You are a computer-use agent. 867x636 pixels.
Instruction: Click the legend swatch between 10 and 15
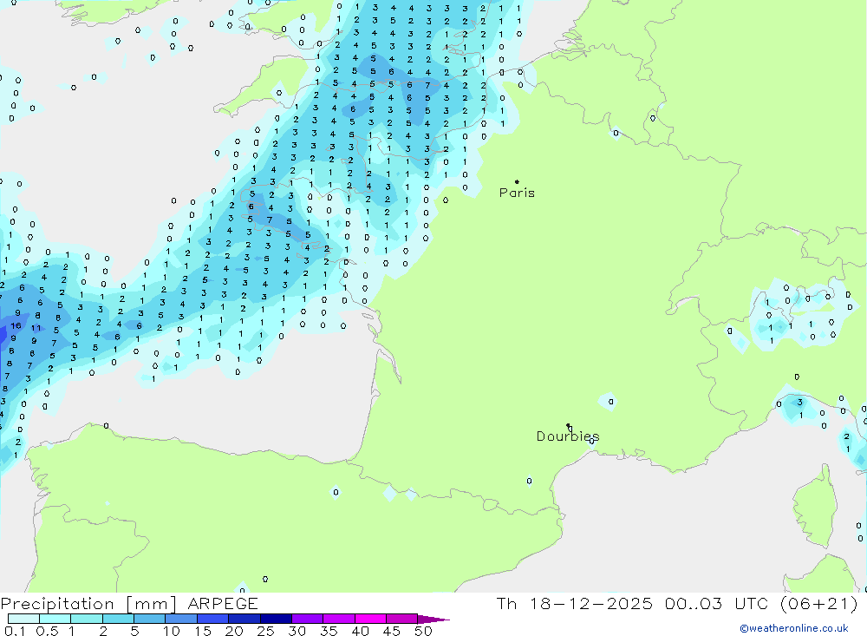(x=181, y=619)
